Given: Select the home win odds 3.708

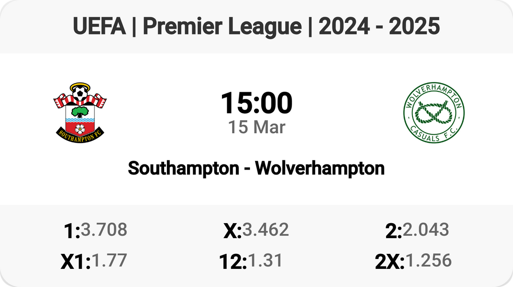Looking at the screenshot, I should [x=104, y=230].
